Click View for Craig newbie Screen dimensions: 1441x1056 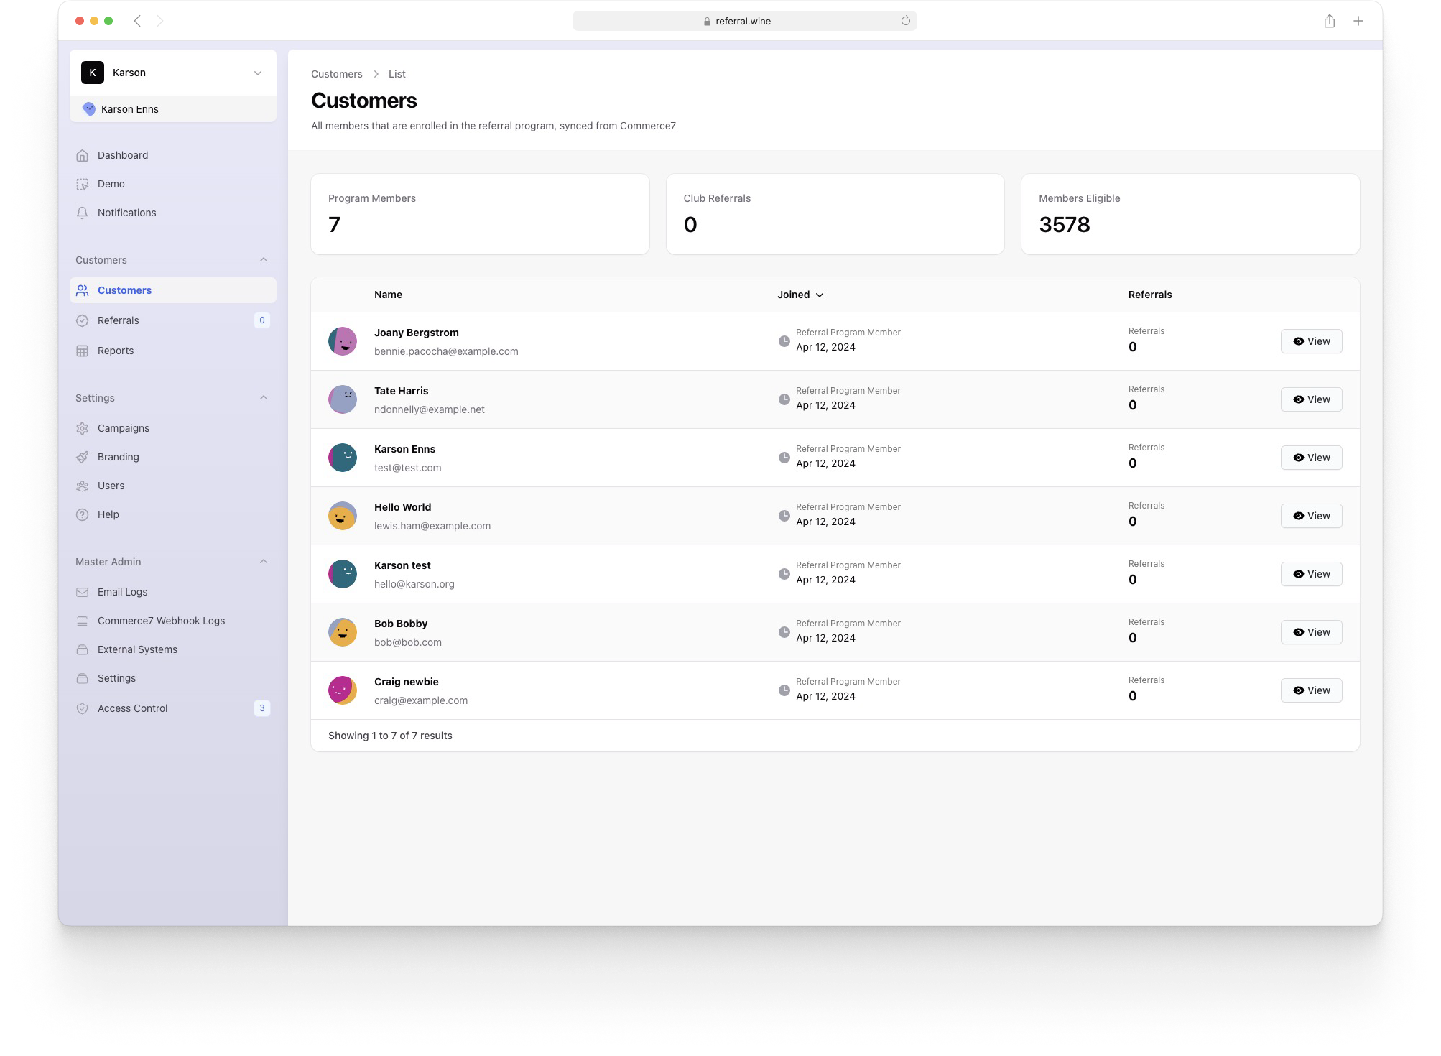(1311, 690)
